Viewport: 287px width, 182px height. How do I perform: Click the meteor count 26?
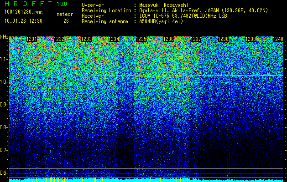[x=66, y=21]
